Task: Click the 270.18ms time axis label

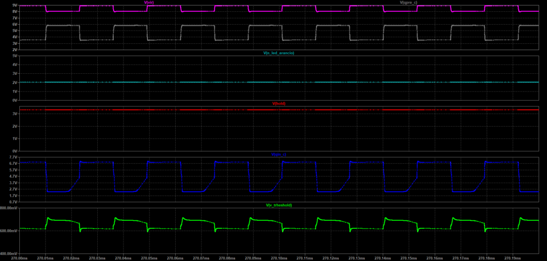Action: (x=487, y=258)
